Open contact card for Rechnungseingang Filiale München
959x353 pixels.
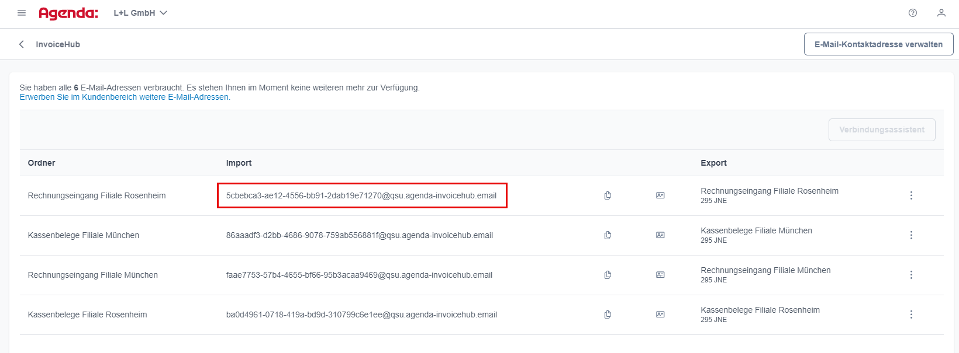click(660, 275)
